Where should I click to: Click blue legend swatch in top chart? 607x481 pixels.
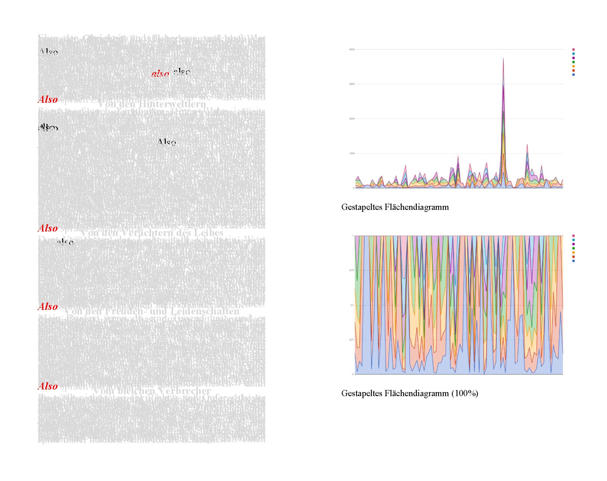pyautogui.click(x=573, y=75)
